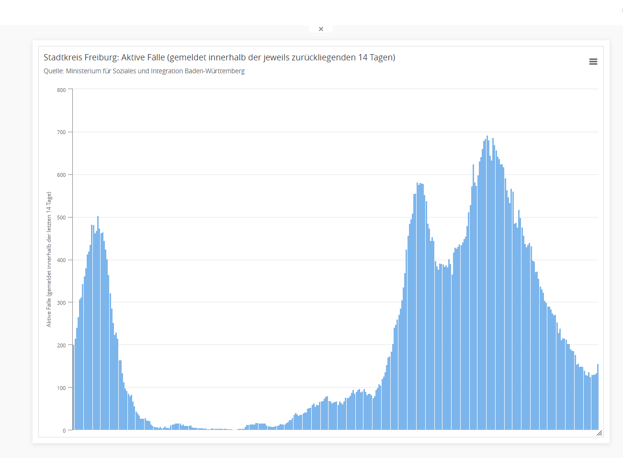
Task: Click the resize handle at chart corner
Action: tap(599, 433)
